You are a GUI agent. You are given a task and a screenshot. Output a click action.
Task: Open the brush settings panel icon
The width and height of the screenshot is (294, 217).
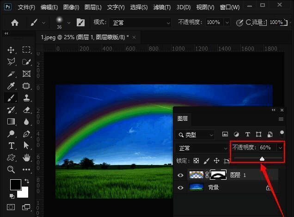[x=80, y=23]
